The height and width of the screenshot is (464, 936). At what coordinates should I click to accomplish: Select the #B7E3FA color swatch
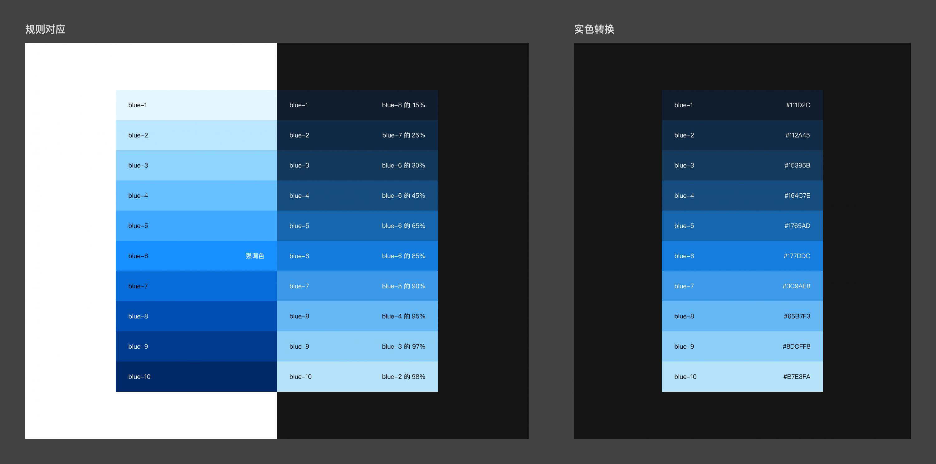click(x=742, y=376)
